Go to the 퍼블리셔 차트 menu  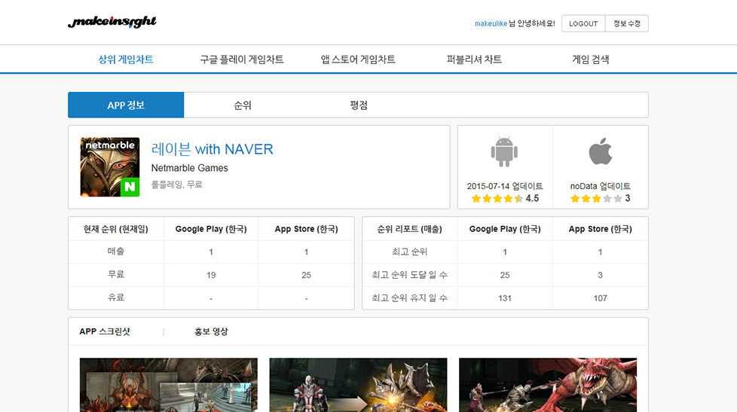click(x=474, y=60)
